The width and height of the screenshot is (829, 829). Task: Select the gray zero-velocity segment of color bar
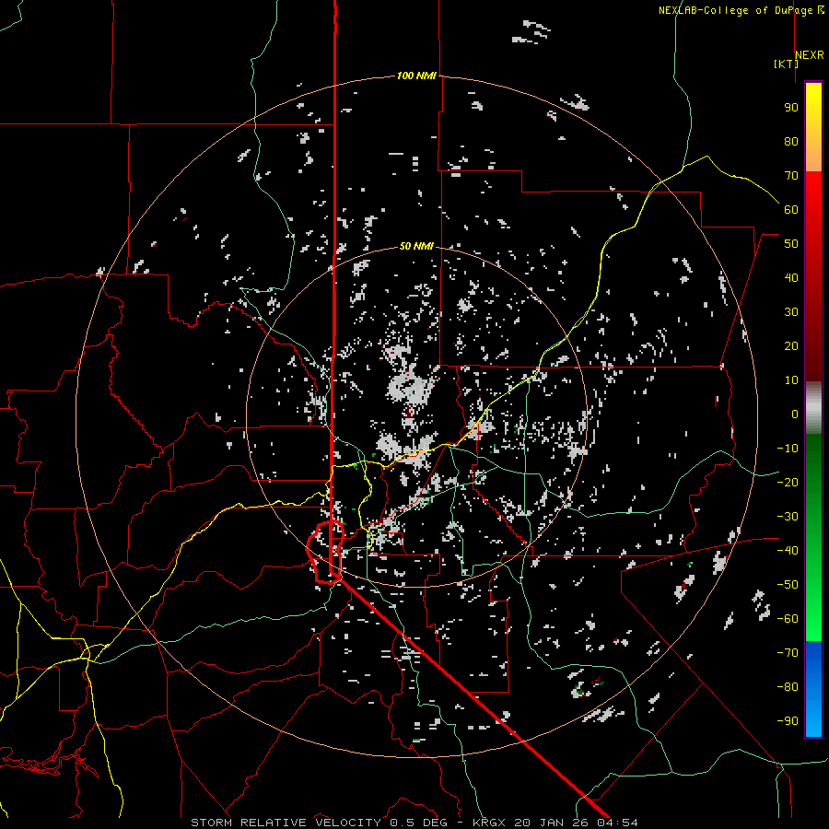813,408
